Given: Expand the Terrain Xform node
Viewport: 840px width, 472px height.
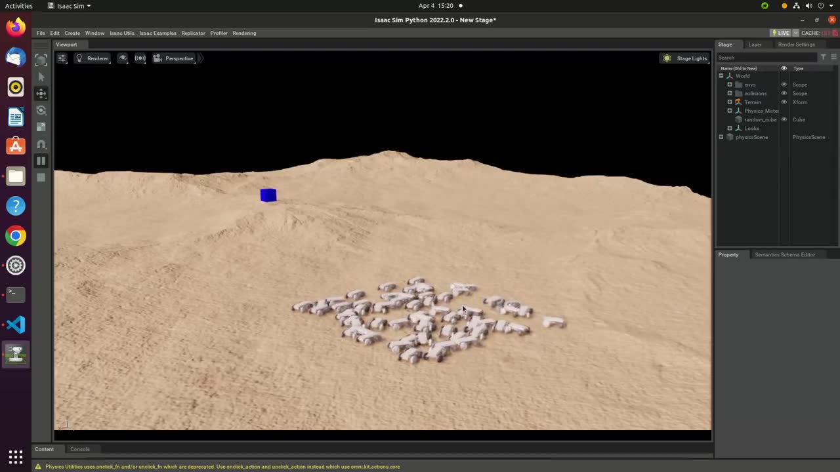Looking at the screenshot, I should pos(729,102).
